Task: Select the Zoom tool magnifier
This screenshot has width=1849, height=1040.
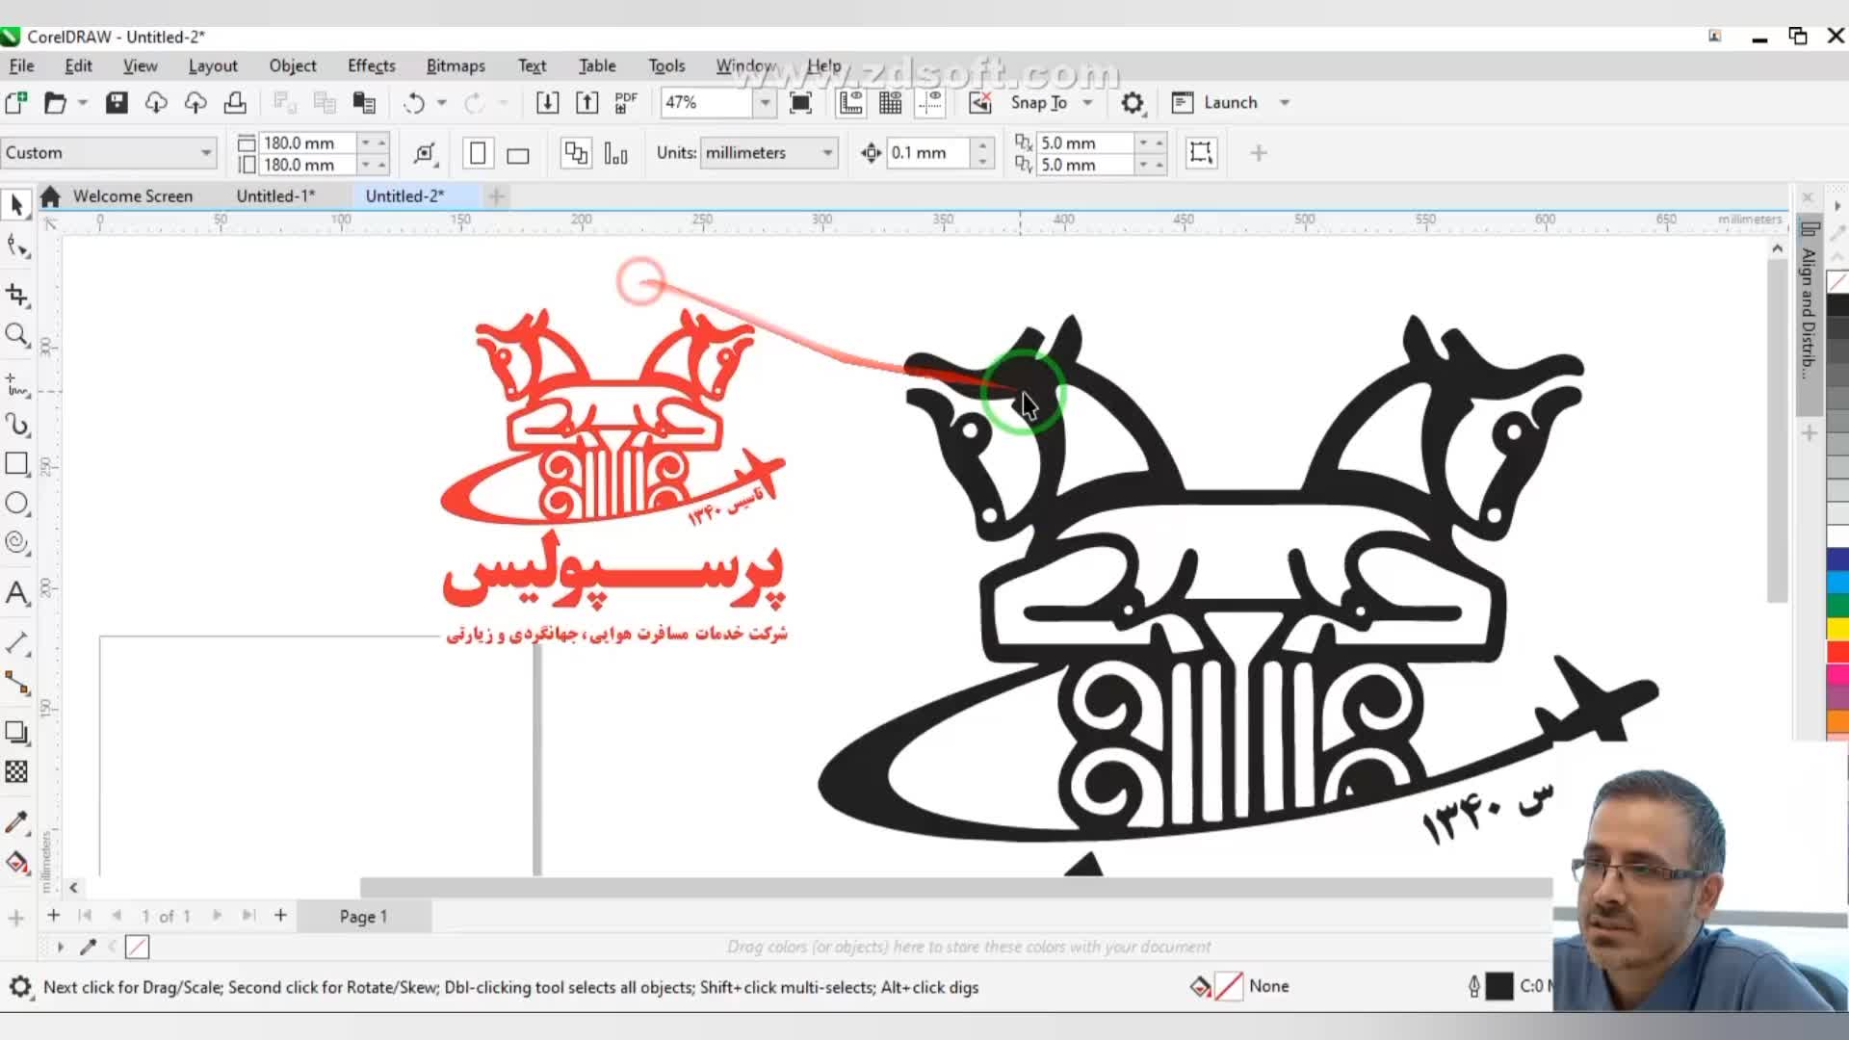Action: (16, 335)
